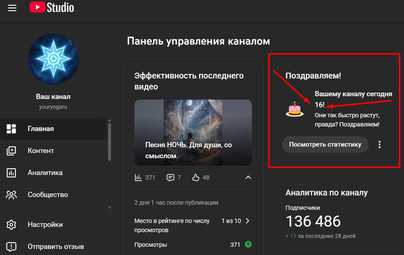Open comments via the comment bubble icon showing 7
Viewport: 404px width, 255px height.
pos(170,177)
